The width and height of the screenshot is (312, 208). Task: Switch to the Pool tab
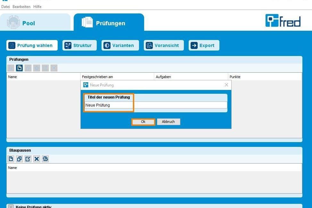click(x=35, y=22)
